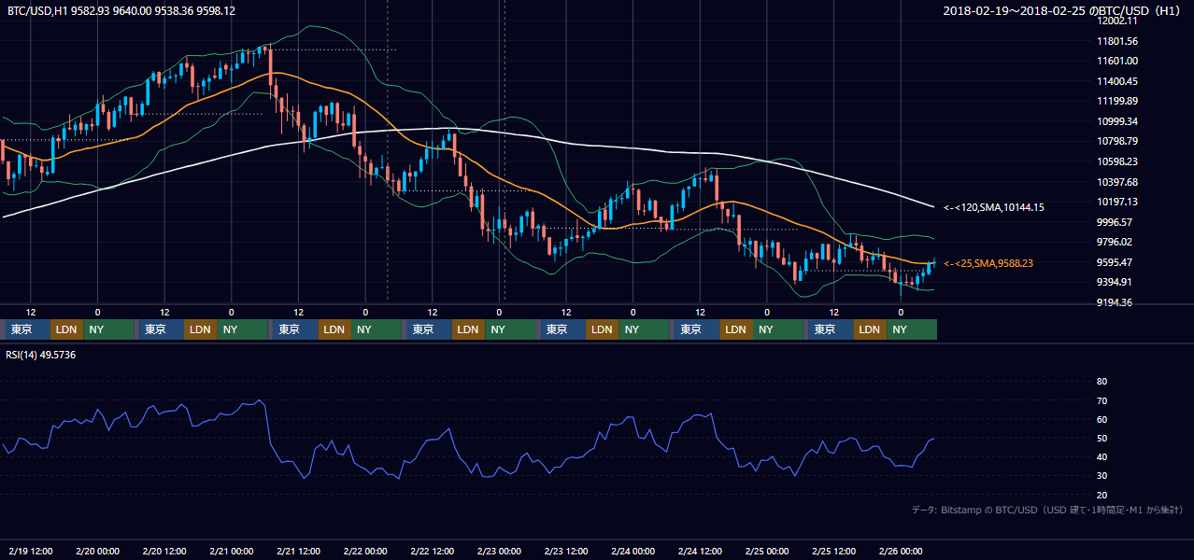The image size is (1194, 560).
Task: Click the 2/21 00:00 date label
Action: (x=231, y=551)
